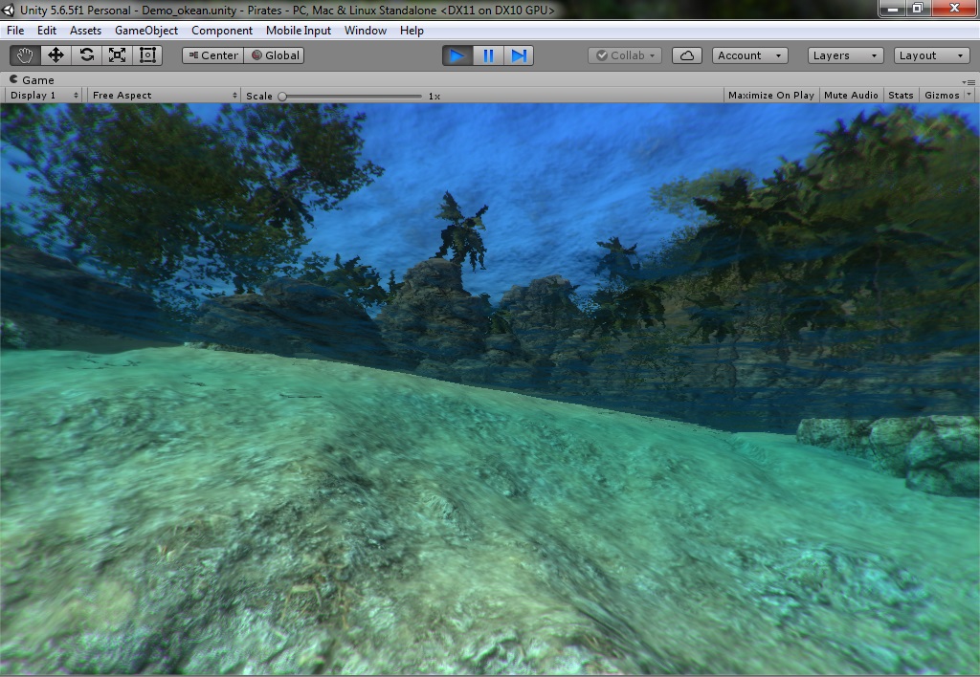Open the Free Aspect dropdown
This screenshot has height=677, width=980.
(164, 95)
